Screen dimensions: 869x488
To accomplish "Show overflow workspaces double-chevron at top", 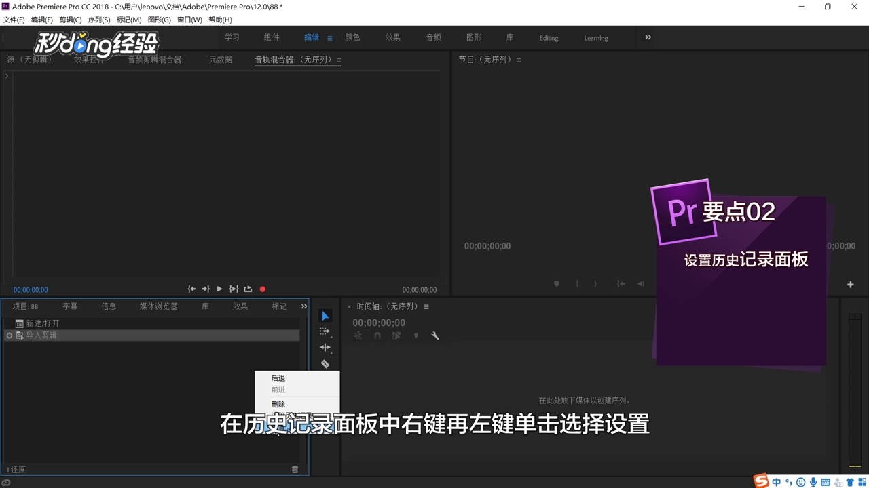I will click(x=648, y=37).
